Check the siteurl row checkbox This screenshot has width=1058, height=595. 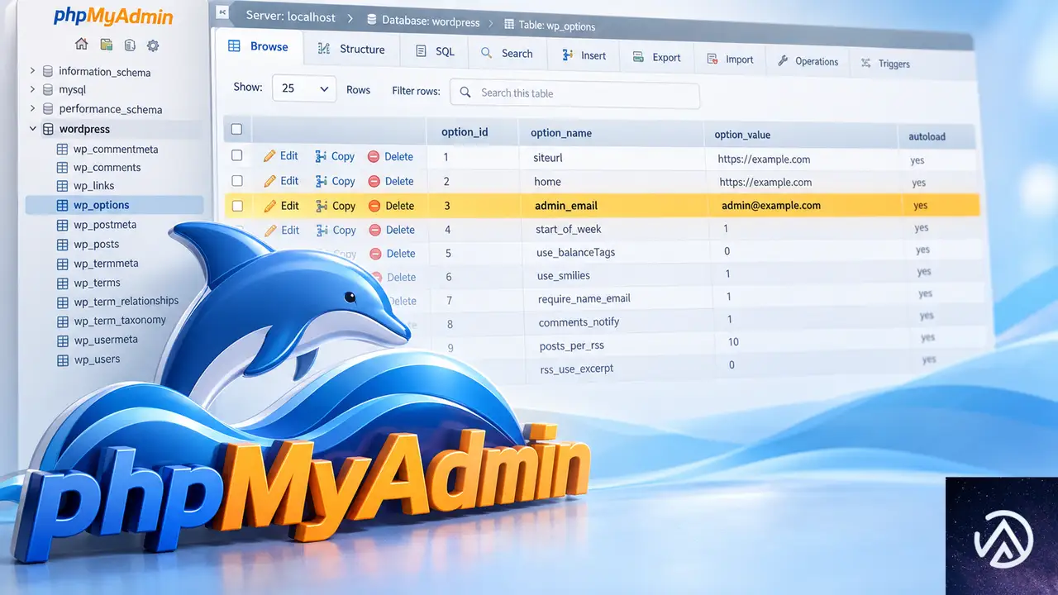click(x=237, y=155)
